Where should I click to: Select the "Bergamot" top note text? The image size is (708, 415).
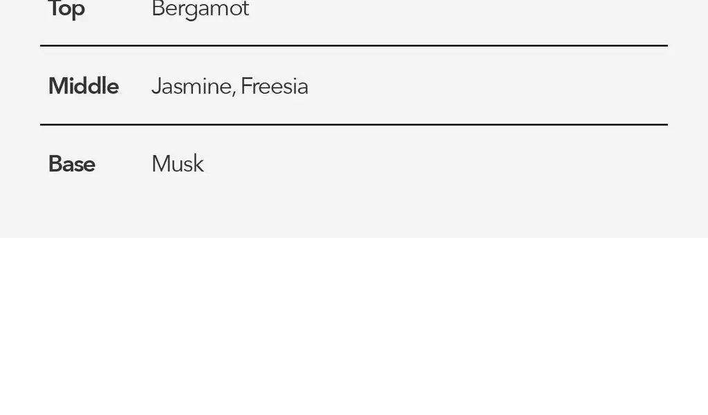tap(200, 10)
